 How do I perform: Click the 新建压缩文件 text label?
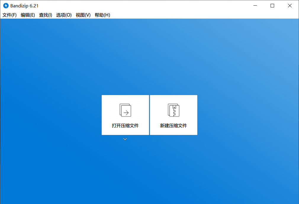(173, 125)
